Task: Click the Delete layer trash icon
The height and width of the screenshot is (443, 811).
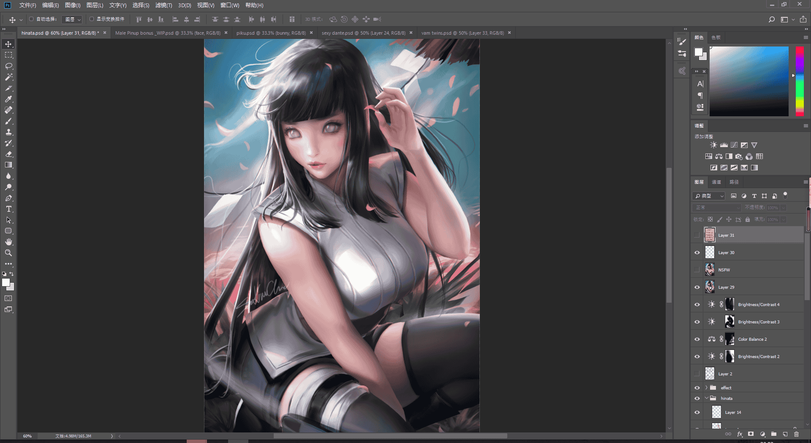Action: click(x=796, y=434)
